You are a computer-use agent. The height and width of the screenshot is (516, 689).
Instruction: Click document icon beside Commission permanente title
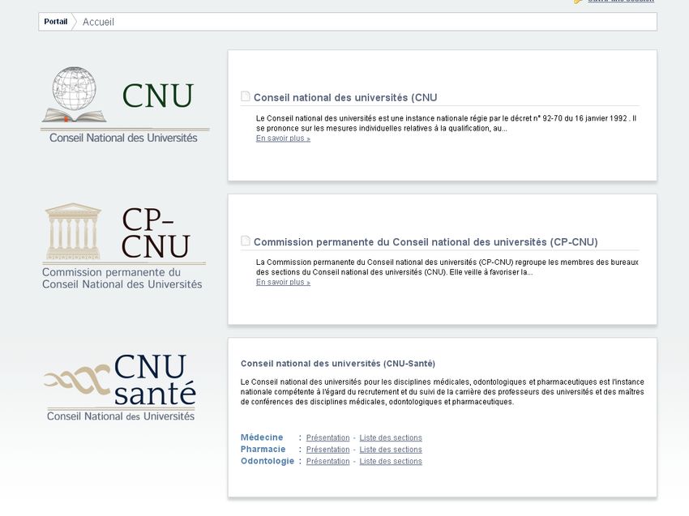point(246,241)
